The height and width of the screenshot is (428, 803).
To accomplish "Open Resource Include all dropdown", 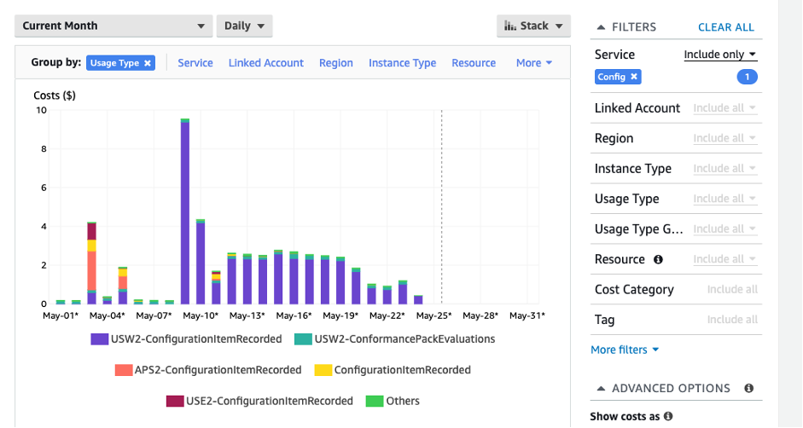I will click(724, 259).
